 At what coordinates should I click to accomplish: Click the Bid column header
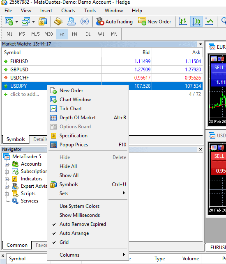point(127,52)
